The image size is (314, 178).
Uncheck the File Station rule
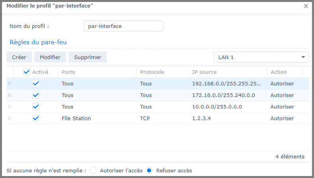pyautogui.click(x=36, y=119)
